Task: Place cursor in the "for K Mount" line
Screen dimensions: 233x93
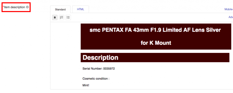Action: (156, 43)
